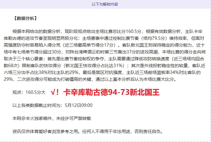Click the paragraph line beginning 场中有七场单节得分超过30分
211x142 pixels.
[x=105, y=52]
